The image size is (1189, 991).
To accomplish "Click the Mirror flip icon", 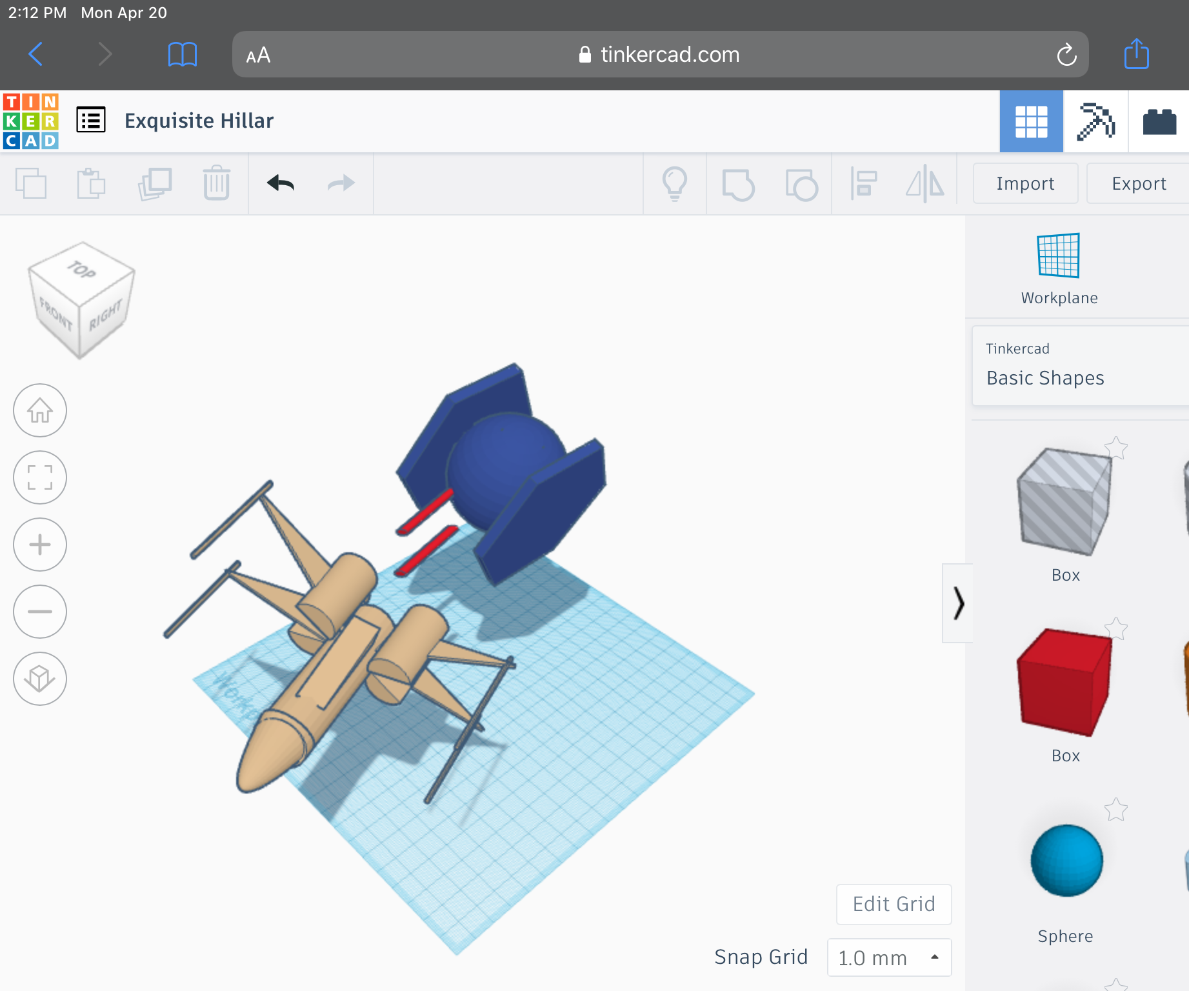I will point(925,184).
